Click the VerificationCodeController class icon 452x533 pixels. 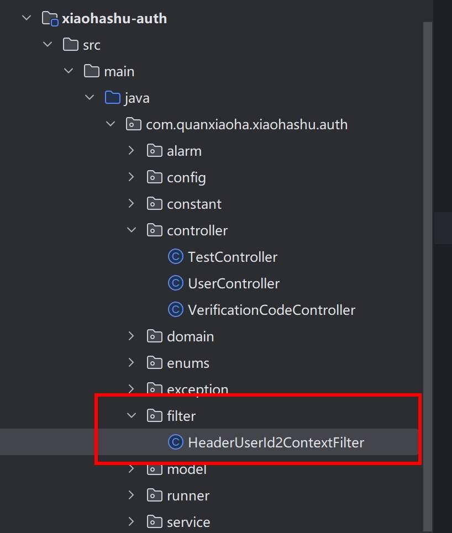[175, 310]
